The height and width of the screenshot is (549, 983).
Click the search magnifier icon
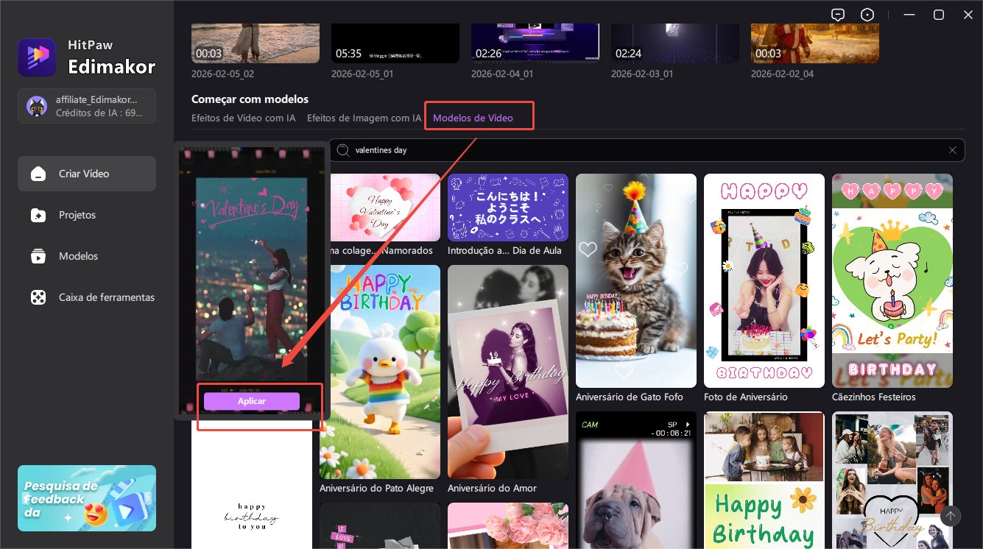[342, 150]
